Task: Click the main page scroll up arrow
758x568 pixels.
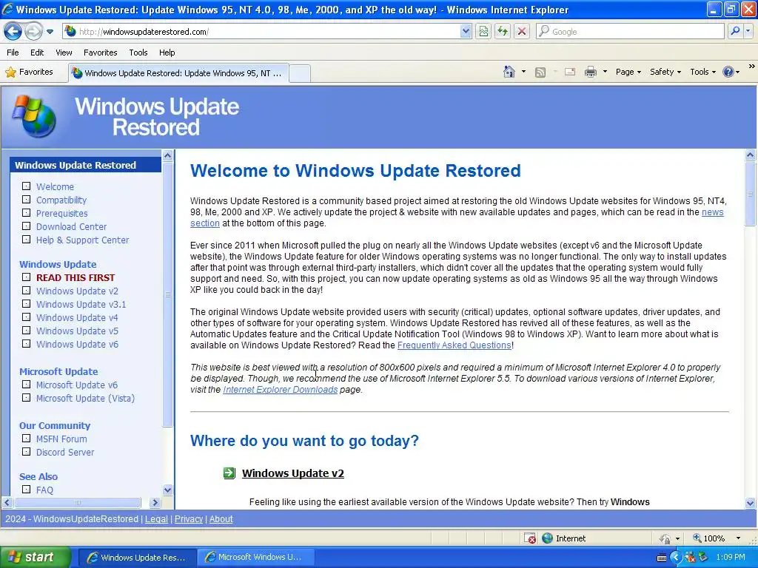Action: [751, 155]
